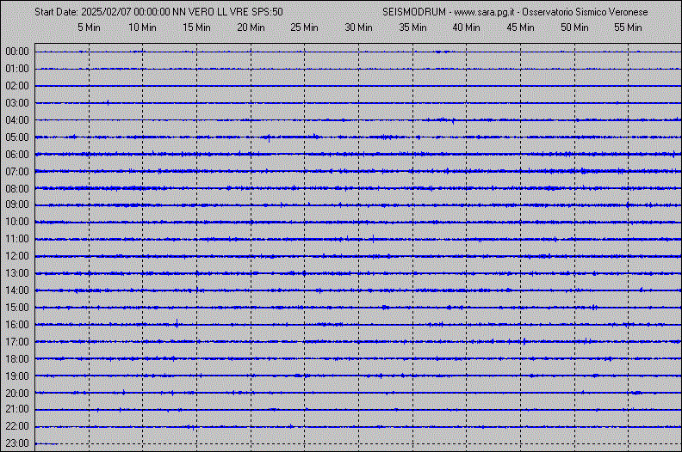Click the SEISMODRUM www.sara.pg.it title text
682x452 pixels.
click(515, 12)
